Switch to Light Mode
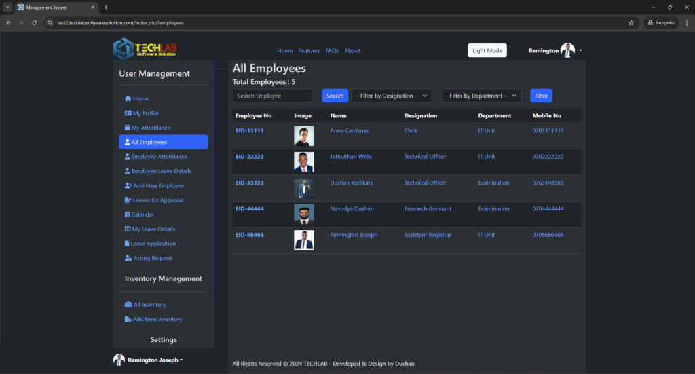 [x=487, y=50]
